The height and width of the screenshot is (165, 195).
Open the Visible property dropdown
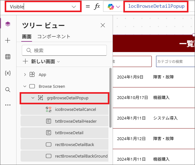(74, 7)
